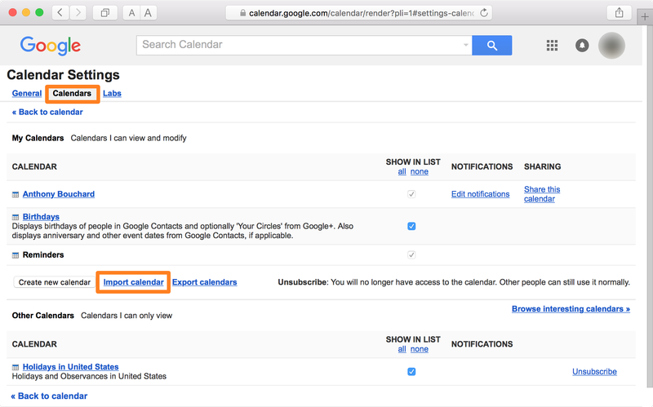Image resolution: width=653 pixels, height=407 pixels.
Task: Open the Google apps grid icon
Action: 552,45
